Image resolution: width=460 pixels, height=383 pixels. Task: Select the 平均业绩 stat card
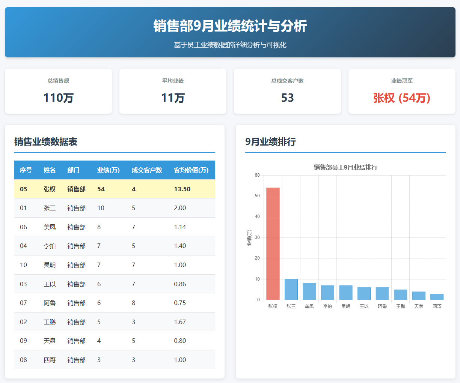(173, 91)
